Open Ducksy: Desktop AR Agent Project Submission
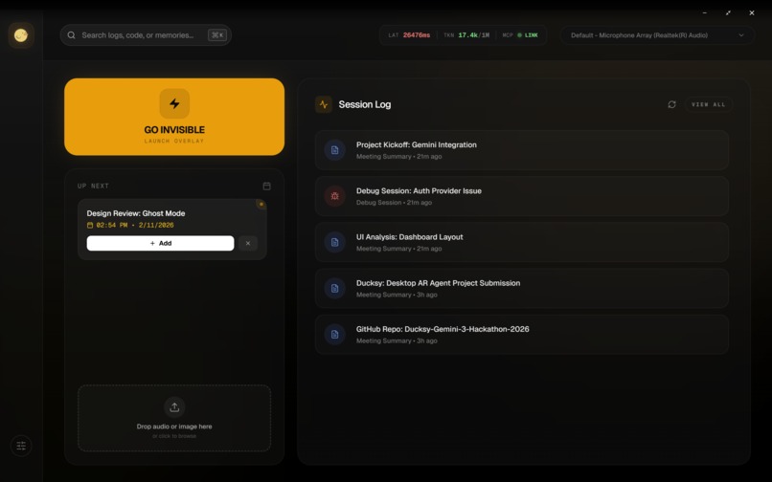Screen dimensions: 772x482 coord(522,288)
